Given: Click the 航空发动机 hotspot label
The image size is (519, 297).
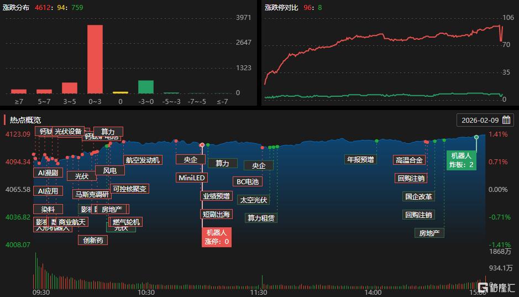Looking at the screenshot, I should pos(143,160).
